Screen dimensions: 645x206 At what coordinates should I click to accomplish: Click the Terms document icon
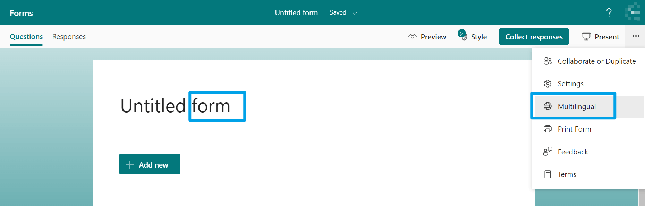coord(548,174)
